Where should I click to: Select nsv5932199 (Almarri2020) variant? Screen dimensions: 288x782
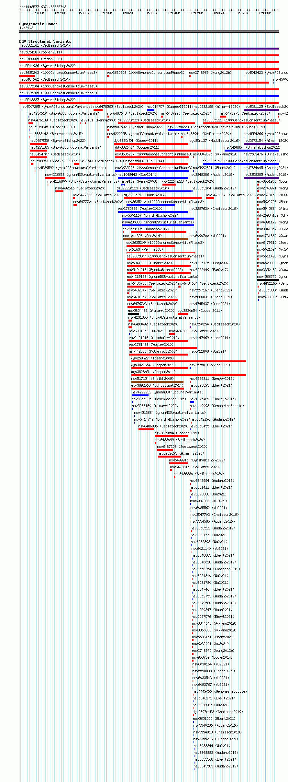coord(217,107)
